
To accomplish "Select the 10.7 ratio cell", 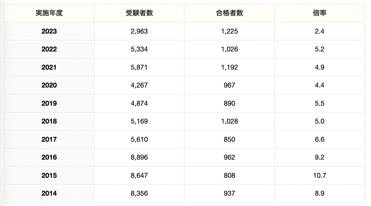I will coord(319,175).
